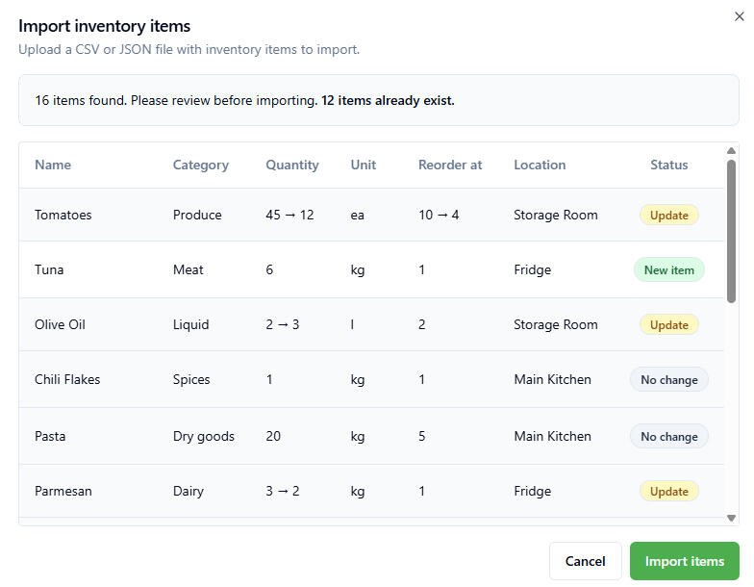Close the import dialog with X icon
The image size is (754, 587).
coord(739,15)
